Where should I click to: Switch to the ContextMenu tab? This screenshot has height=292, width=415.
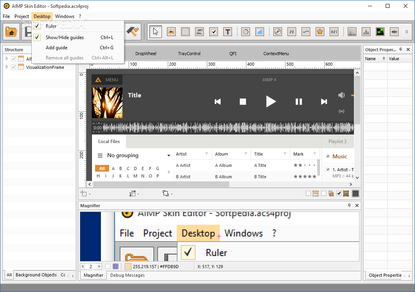[x=276, y=54]
